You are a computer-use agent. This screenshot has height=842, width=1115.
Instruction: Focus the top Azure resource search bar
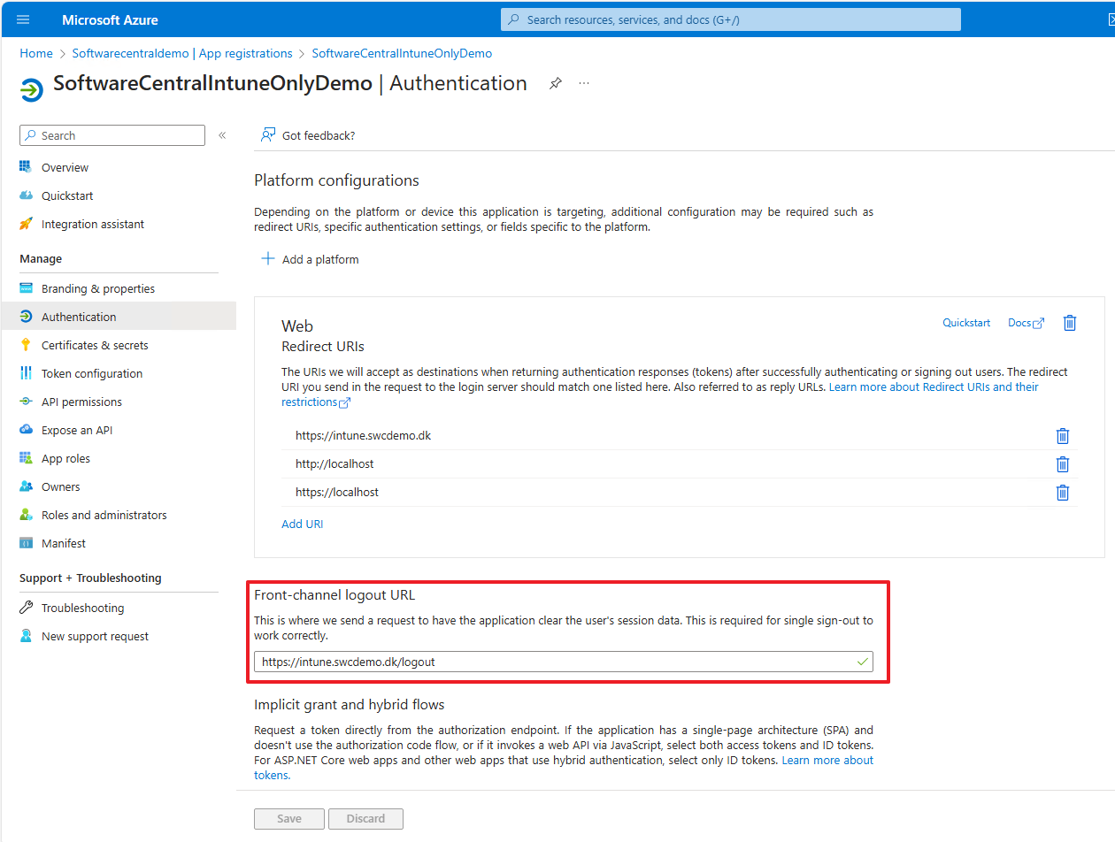tap(730, 19)
